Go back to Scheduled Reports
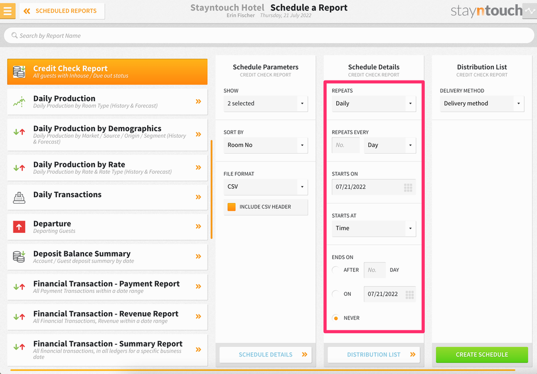This screenshot has width=537, height=374. 62,11
